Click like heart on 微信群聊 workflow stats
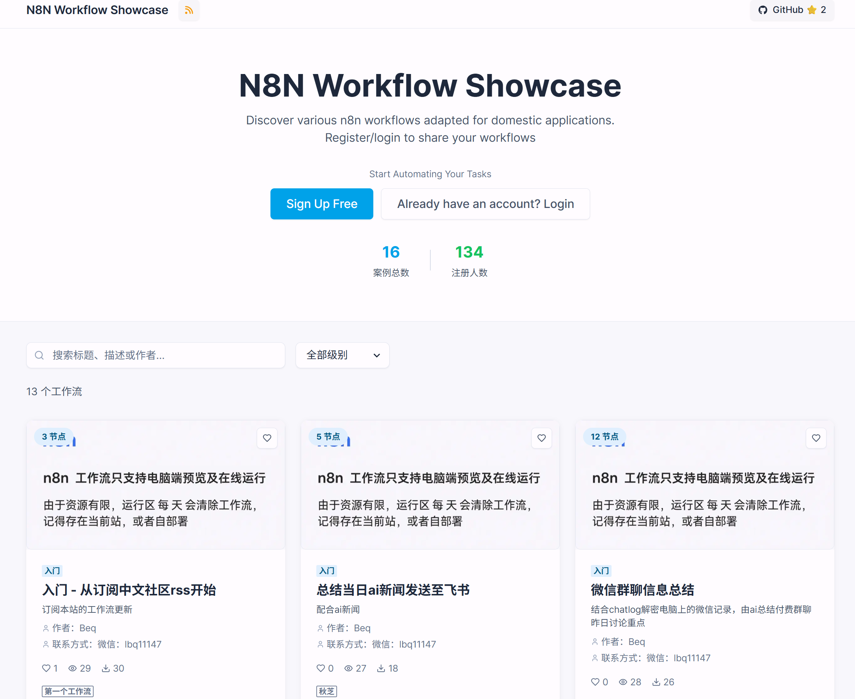 point(595,682)
